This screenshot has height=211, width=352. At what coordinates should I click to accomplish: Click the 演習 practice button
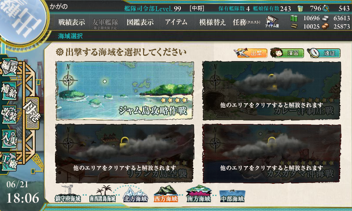[287, 53]
